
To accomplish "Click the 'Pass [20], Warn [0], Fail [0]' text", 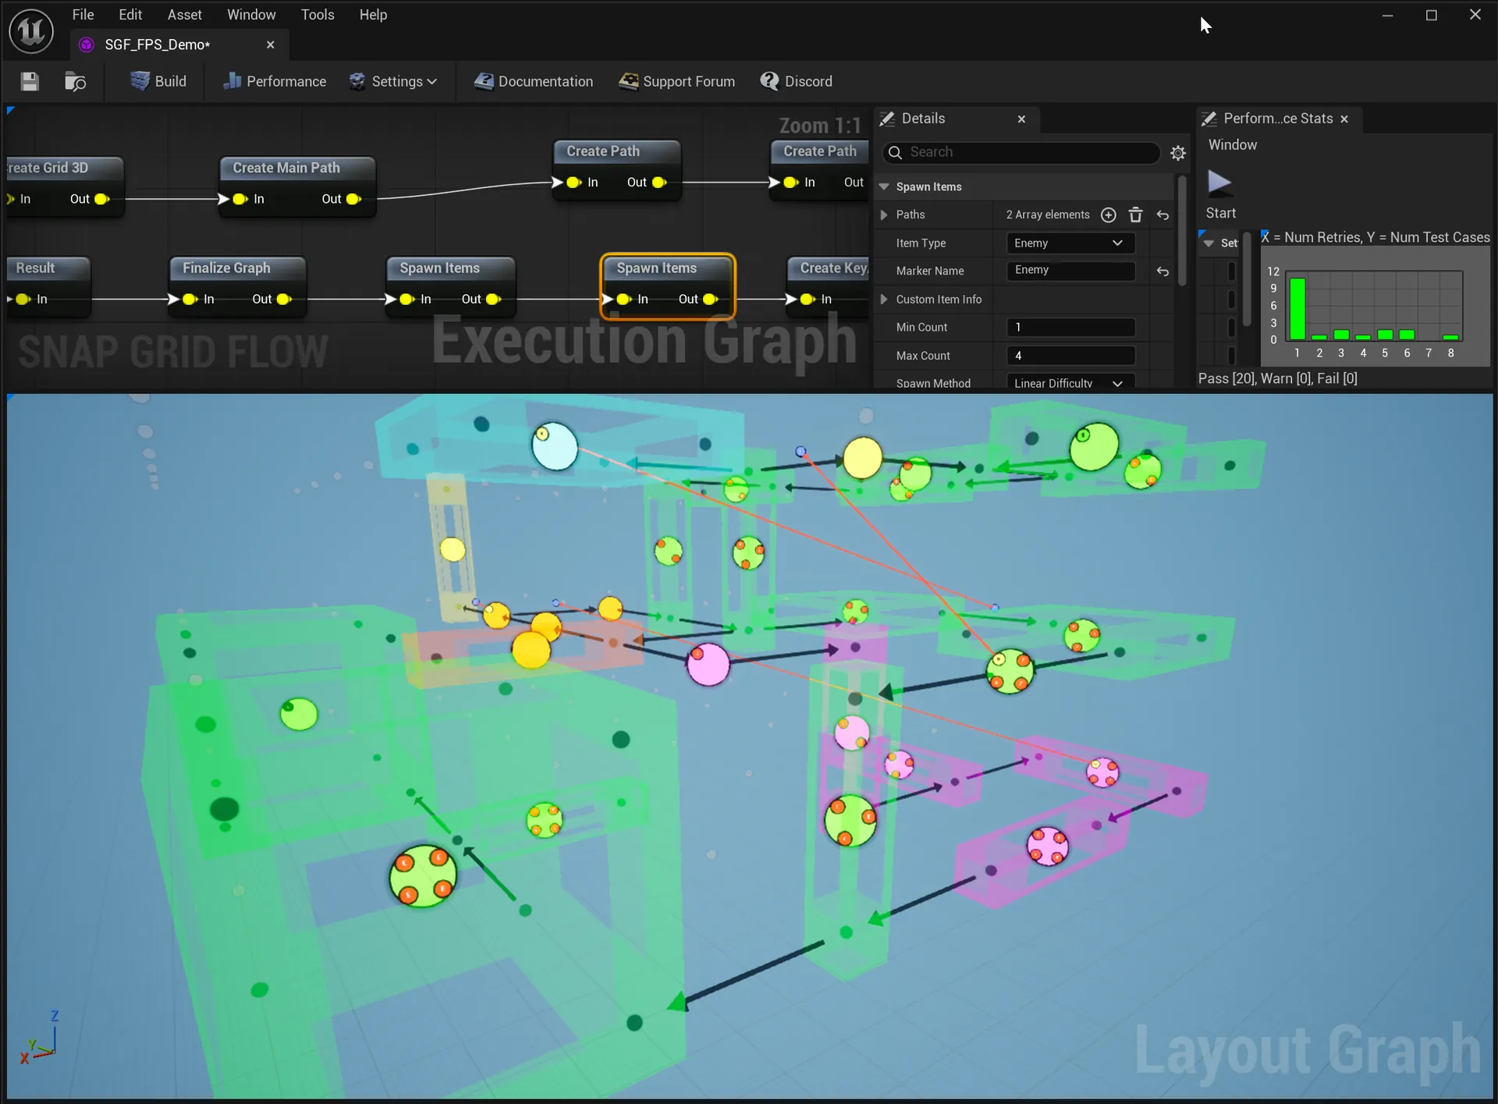I will (1277, 378).
